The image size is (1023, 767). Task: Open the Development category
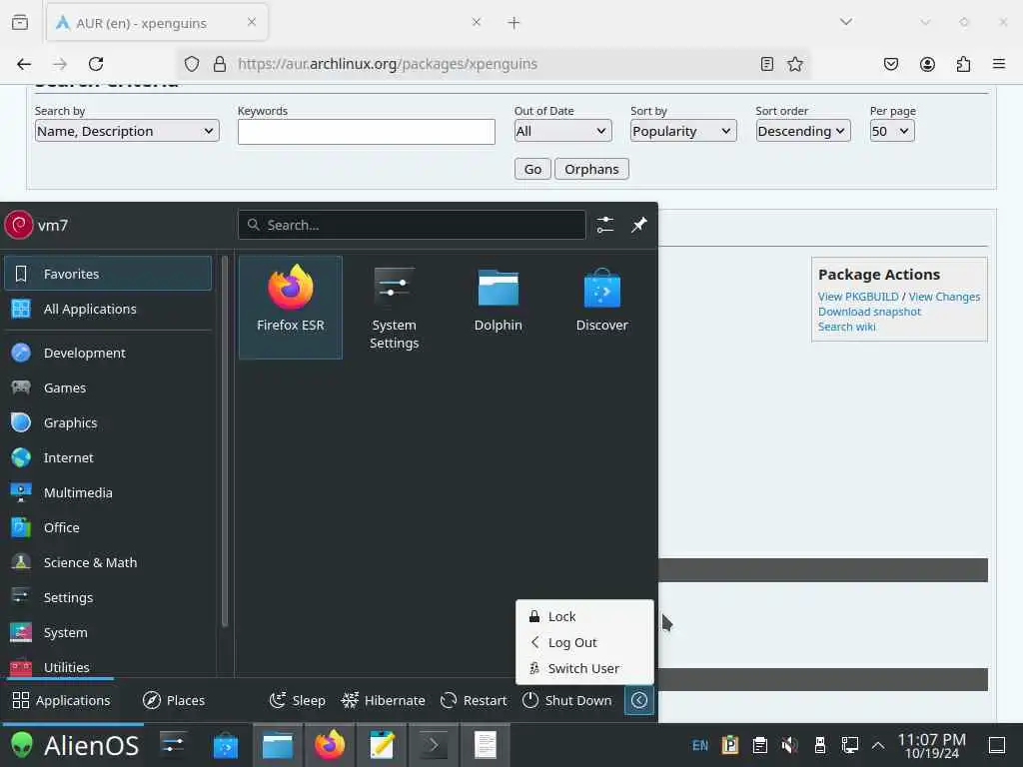[x=108, y=353]
